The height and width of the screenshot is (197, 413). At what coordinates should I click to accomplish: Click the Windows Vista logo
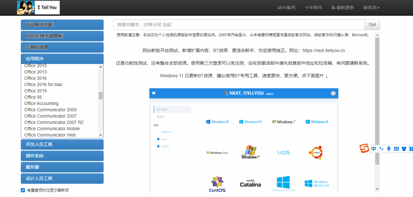click(x=217, y=153)
